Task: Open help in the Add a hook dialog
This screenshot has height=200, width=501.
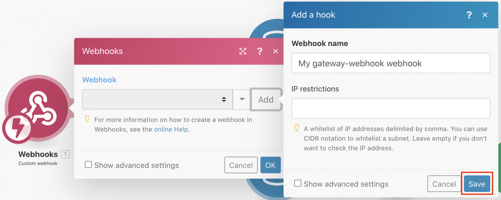Action: (x=469, y=15)
